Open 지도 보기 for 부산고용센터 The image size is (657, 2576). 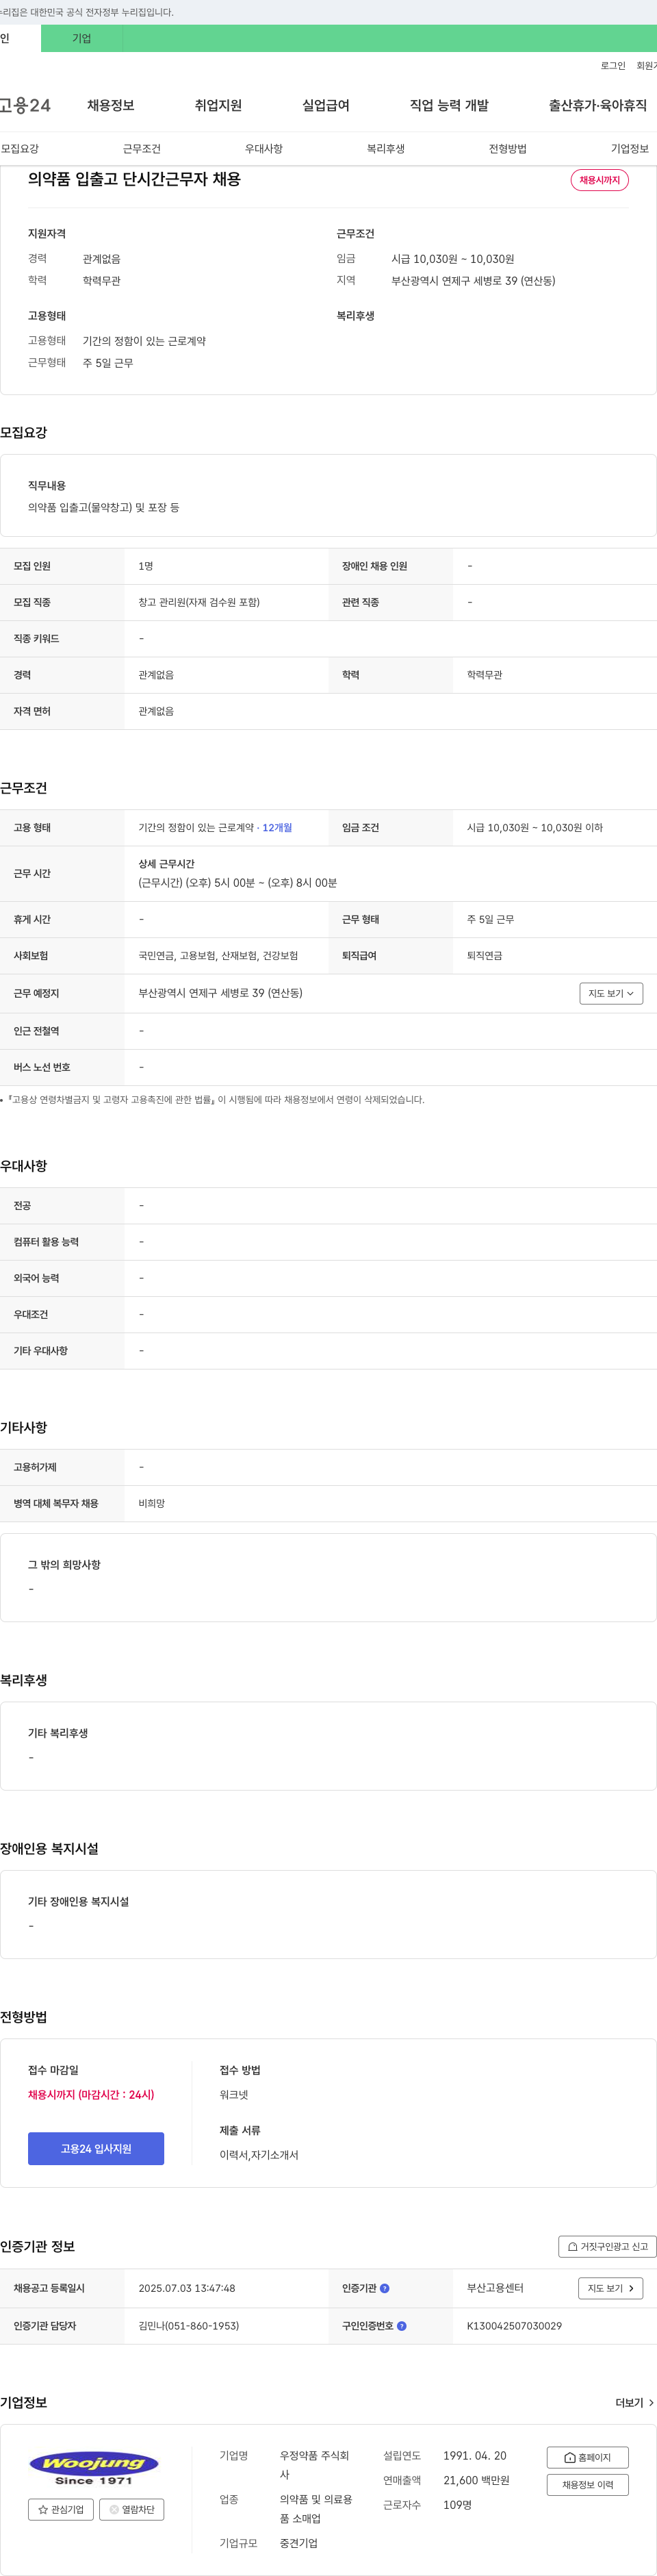coord(611,2288)
